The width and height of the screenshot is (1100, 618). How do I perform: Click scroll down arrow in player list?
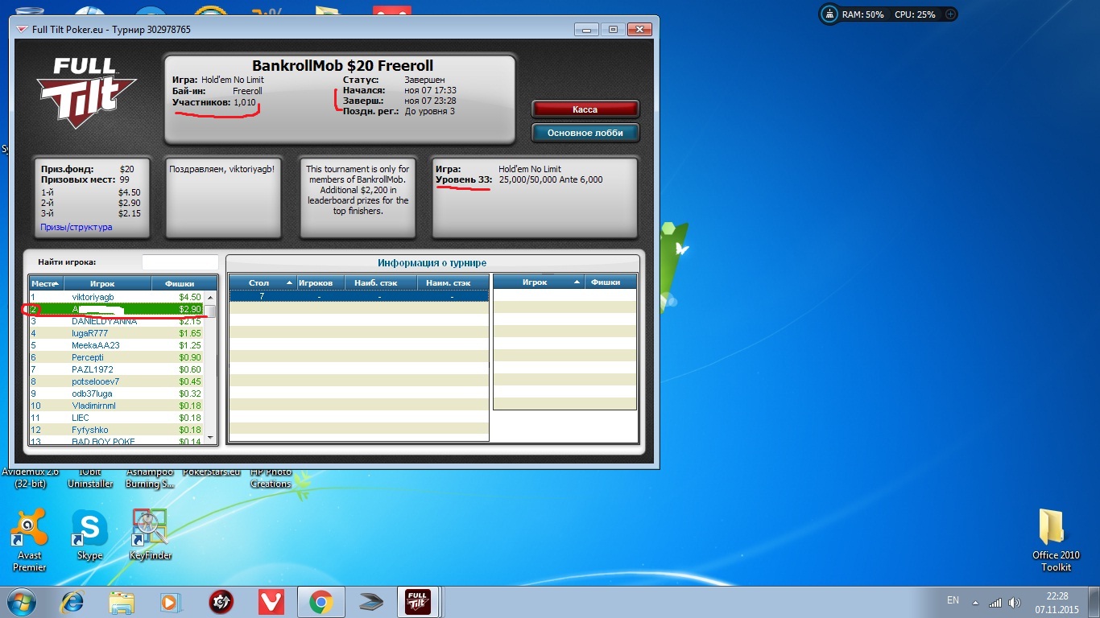[x=211, y=438]
